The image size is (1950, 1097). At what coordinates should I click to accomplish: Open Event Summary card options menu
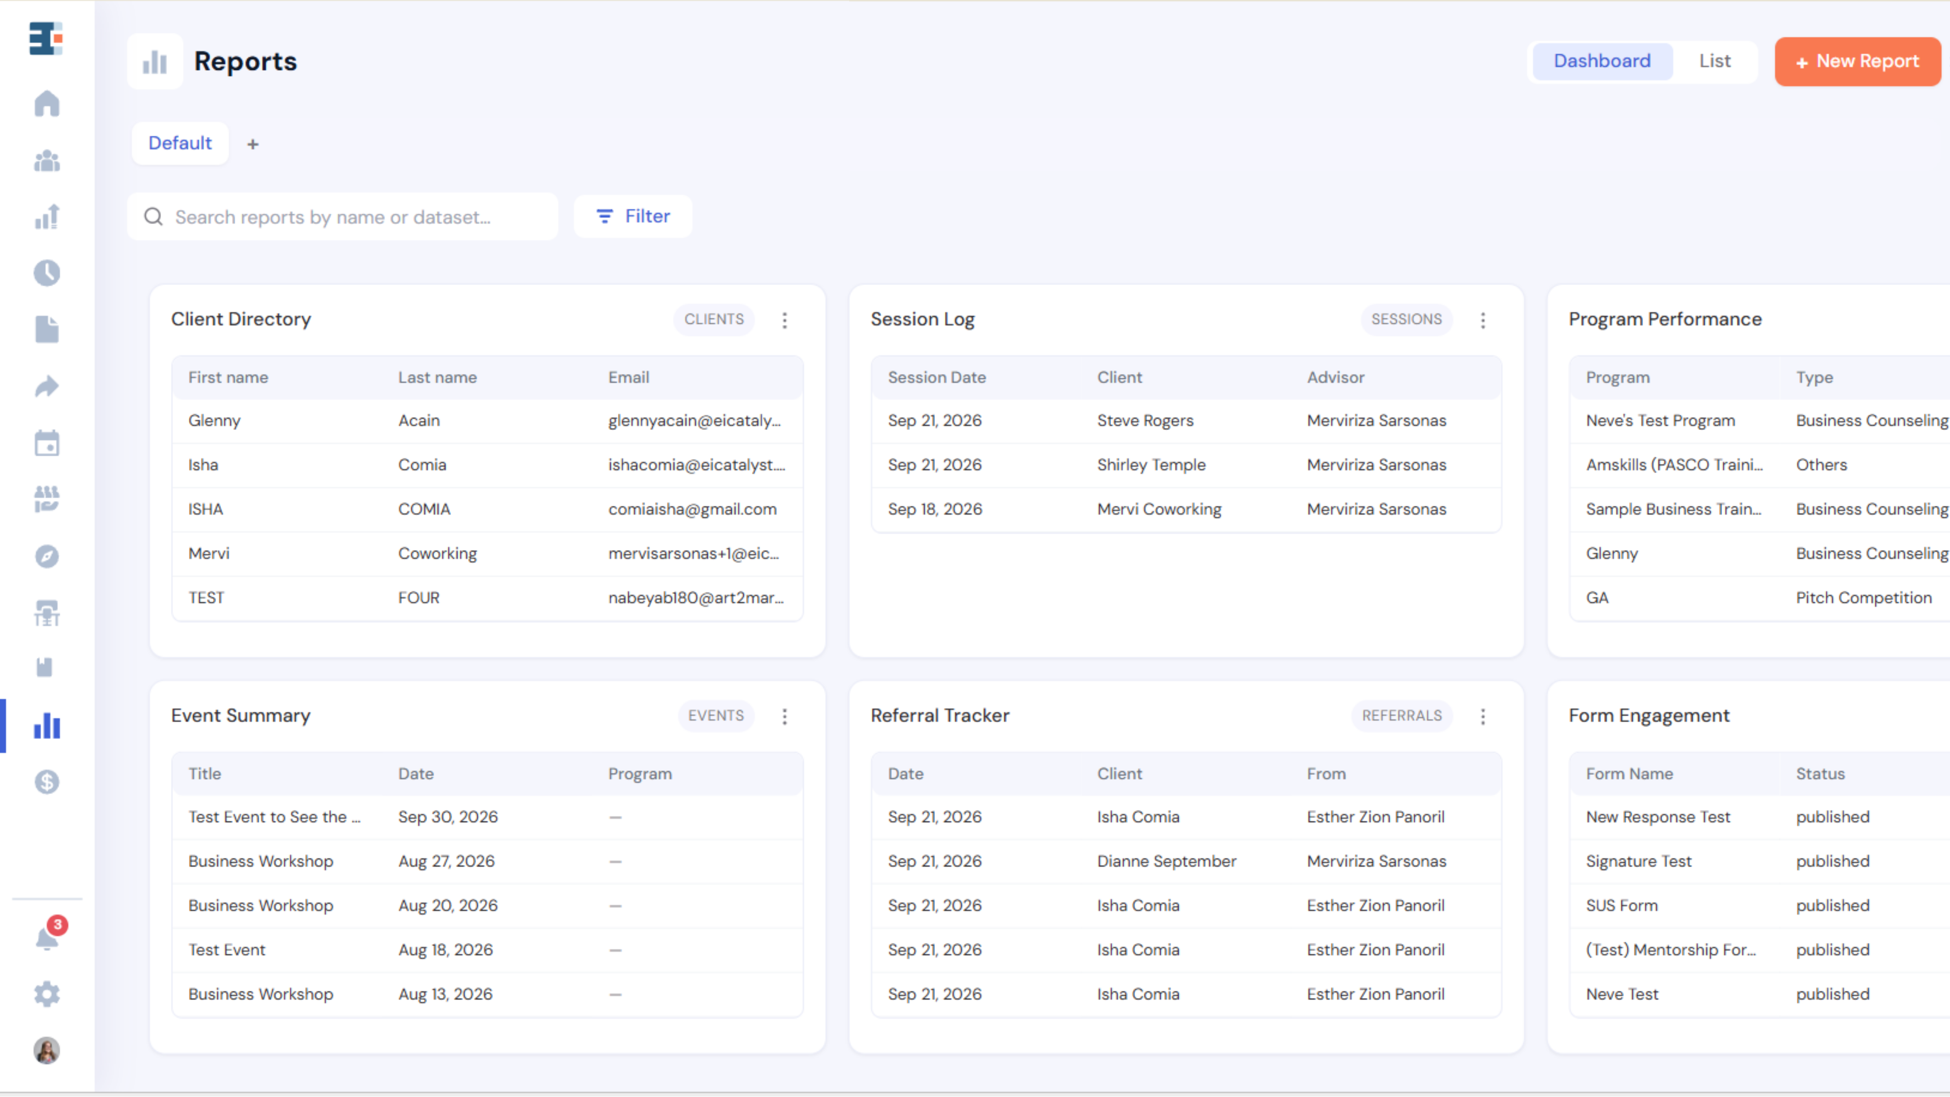(785, 716)
